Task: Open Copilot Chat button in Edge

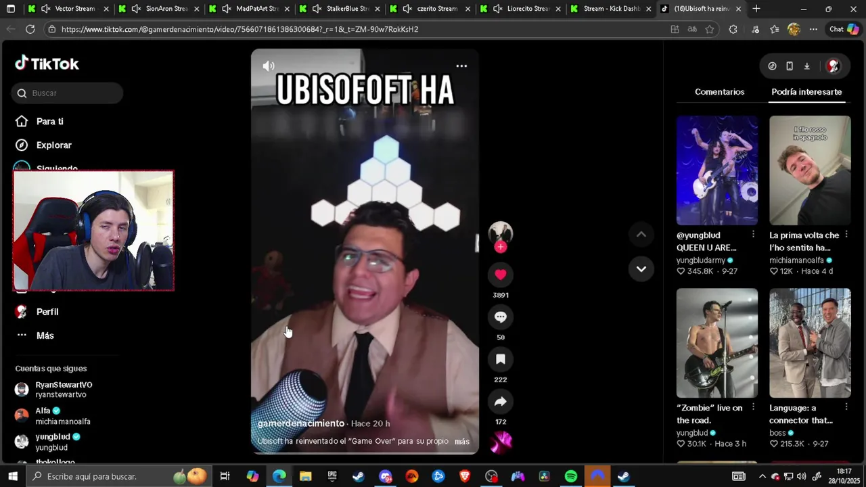Action: [x=844, y=29]
